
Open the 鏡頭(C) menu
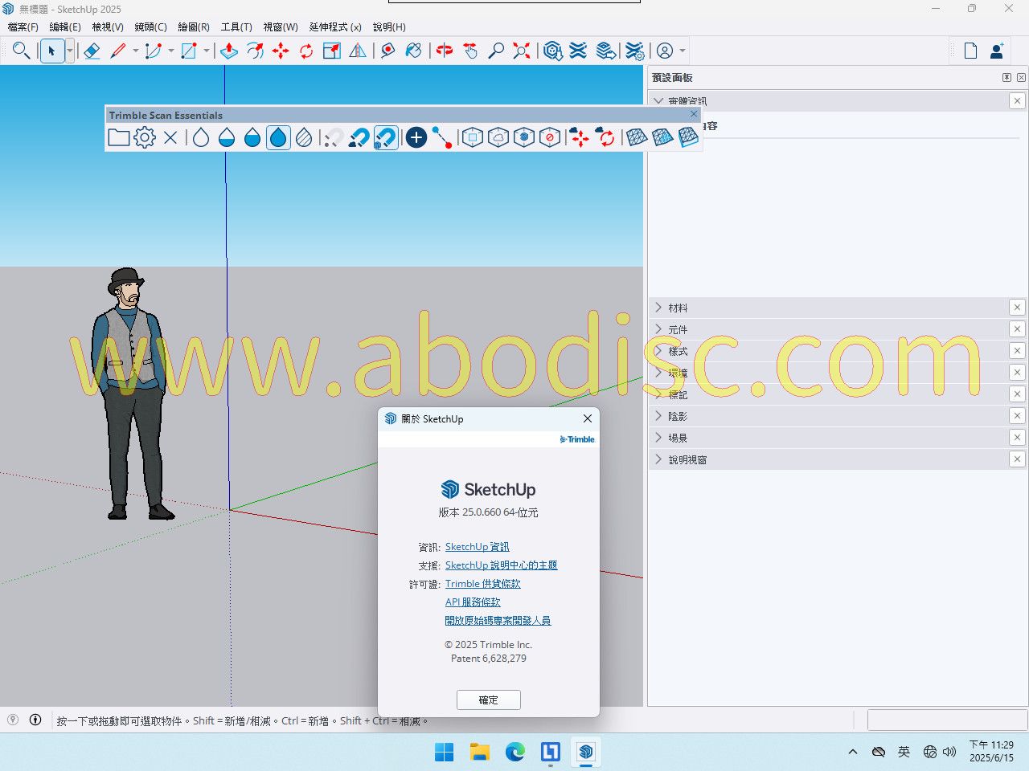(151, 27)
